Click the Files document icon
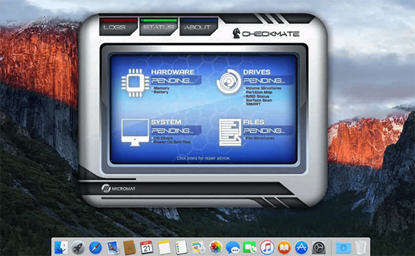Screen dimensions: 415x256 click(x=230, y=132)
